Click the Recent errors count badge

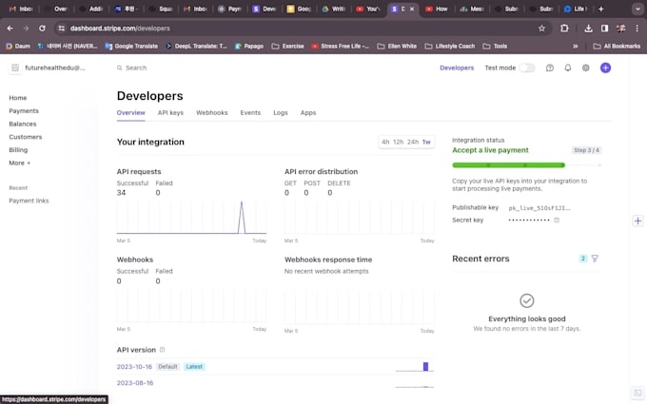click(x=583, y=259)
